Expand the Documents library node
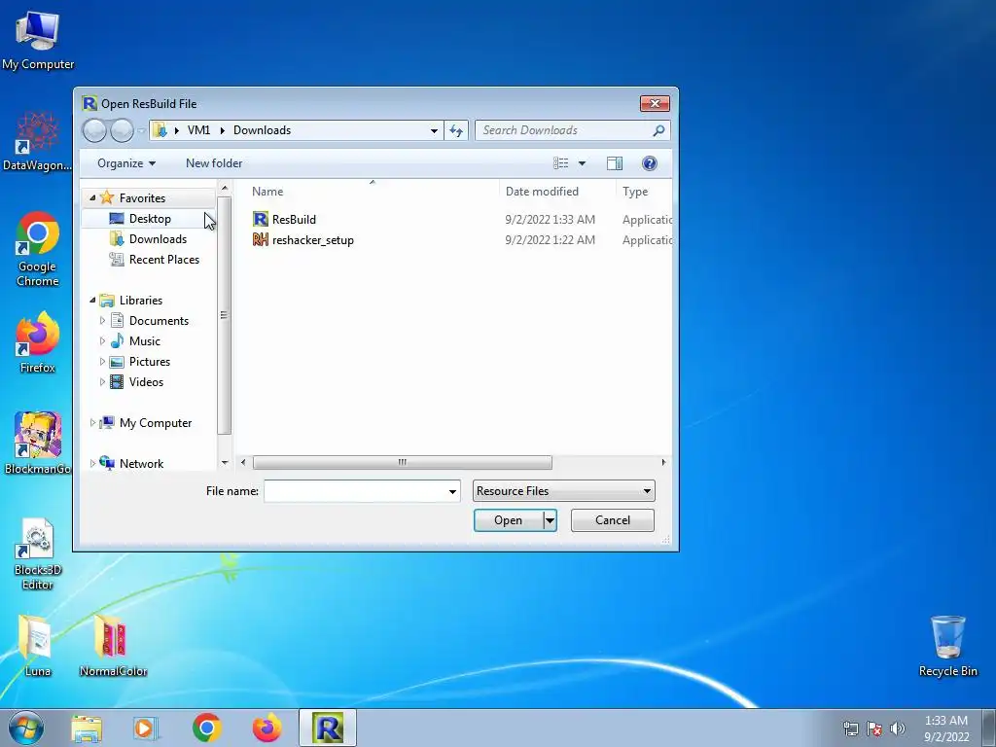The image size is (996, 747). [102, 321]
